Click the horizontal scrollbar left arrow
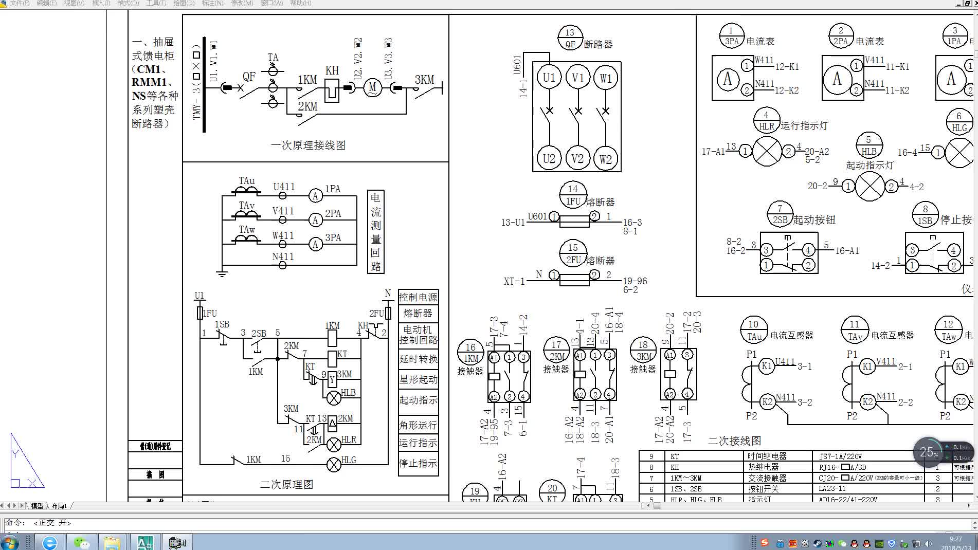The width and height of the screenshot is (978, 550). point(649,506)
